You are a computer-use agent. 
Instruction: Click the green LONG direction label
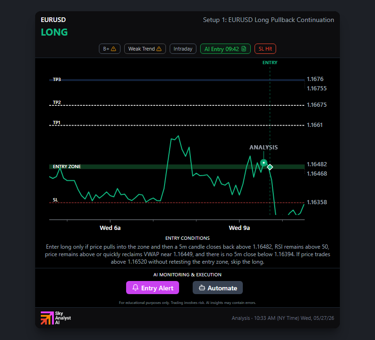(54, 32)
